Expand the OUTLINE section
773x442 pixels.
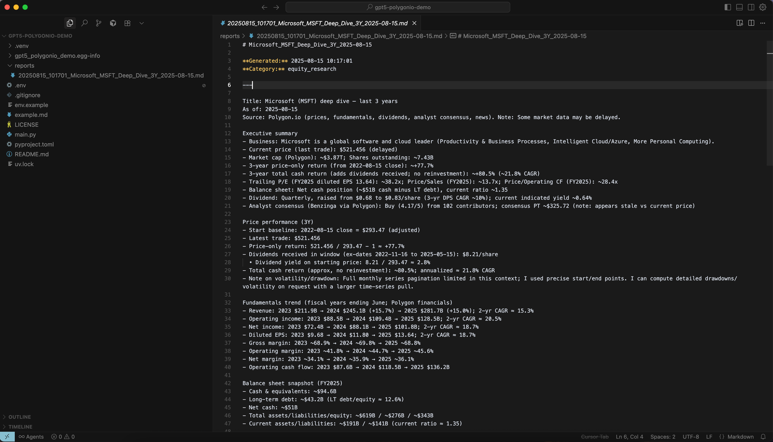[19, 417]
